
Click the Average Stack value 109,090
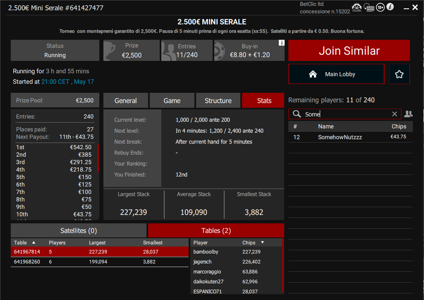point(194,212)
